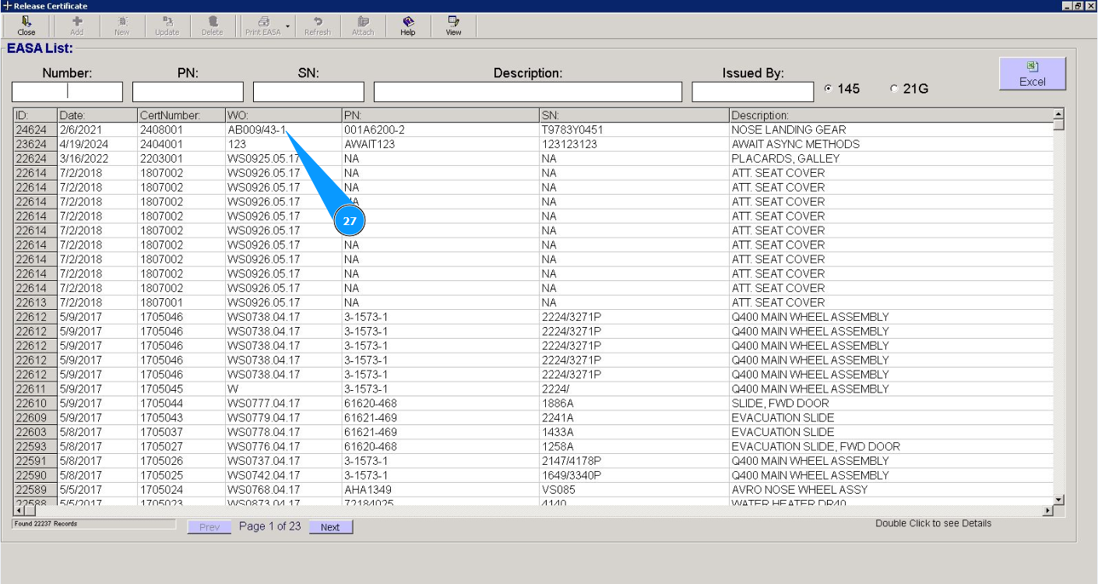Click the Date column header
1098x584 pixels.
click(x=97, y=115)
